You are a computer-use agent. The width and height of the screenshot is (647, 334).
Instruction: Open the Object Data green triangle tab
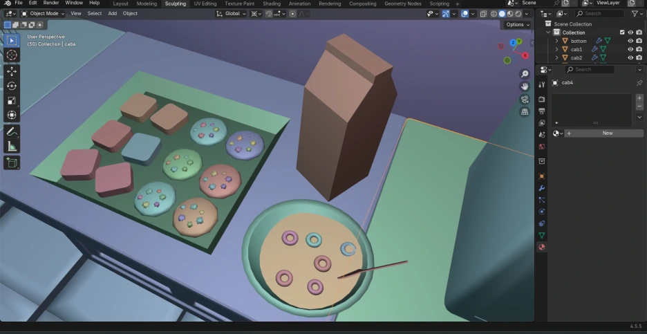click(542, 235)
